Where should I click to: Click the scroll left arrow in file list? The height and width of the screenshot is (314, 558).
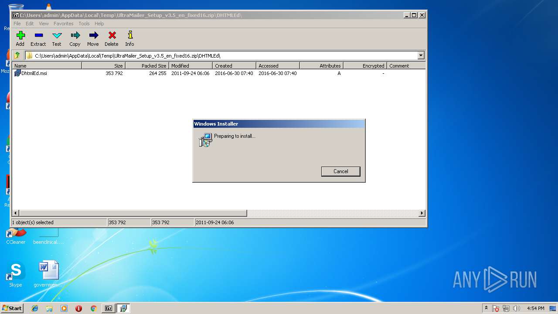16,213
